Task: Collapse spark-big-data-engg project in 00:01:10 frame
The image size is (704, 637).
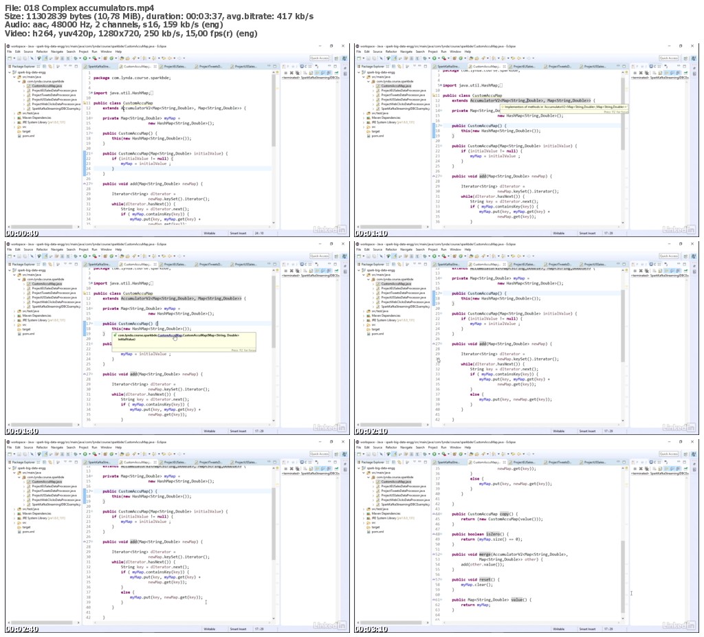Action: 359,72
